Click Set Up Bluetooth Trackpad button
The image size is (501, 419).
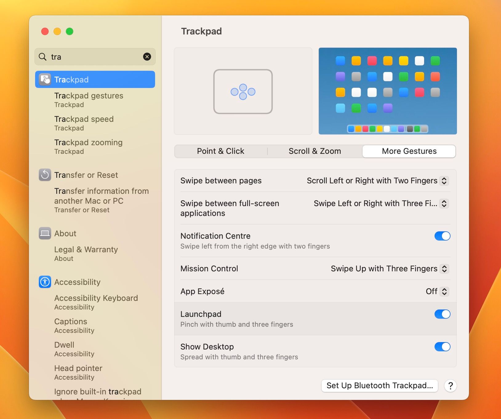click(379, 385)
